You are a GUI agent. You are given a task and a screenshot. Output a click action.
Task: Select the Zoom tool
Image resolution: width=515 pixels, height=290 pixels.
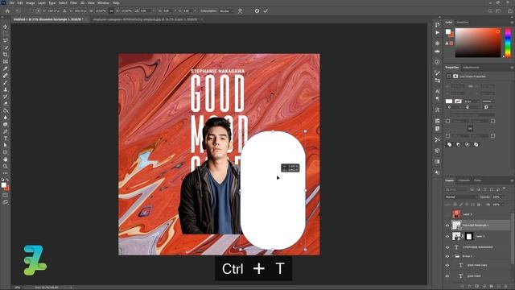6,167
